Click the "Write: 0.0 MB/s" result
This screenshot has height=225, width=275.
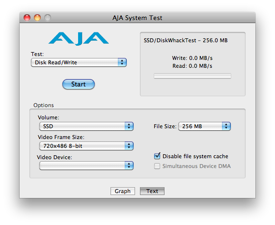coord(192,58)
